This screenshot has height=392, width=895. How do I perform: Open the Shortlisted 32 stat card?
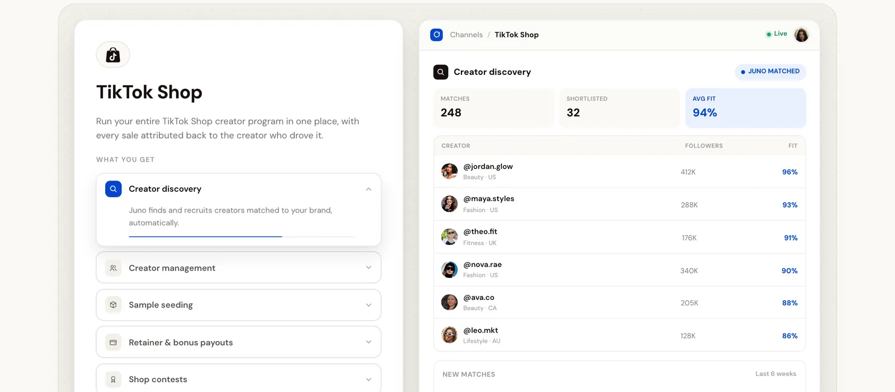(620, 108)
